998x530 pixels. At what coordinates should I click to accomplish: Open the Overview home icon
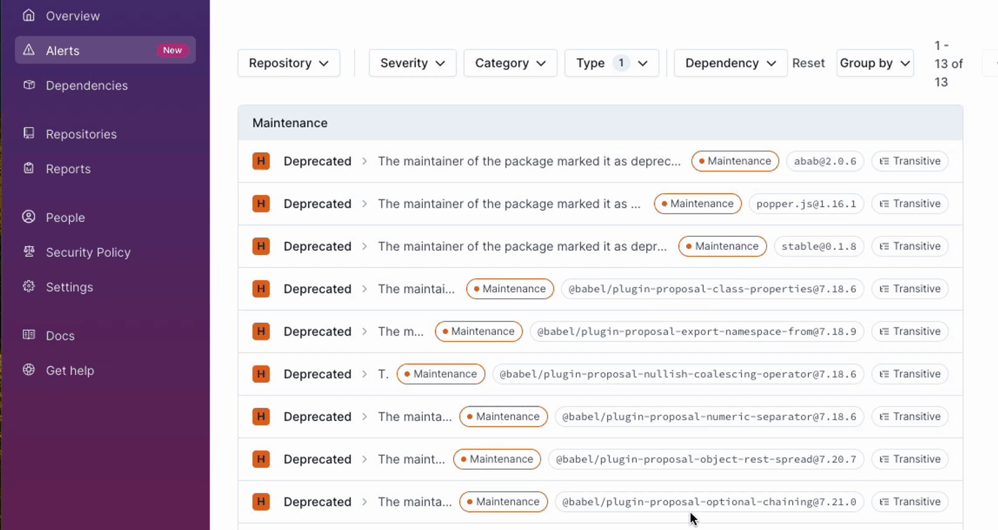point(29,16)
